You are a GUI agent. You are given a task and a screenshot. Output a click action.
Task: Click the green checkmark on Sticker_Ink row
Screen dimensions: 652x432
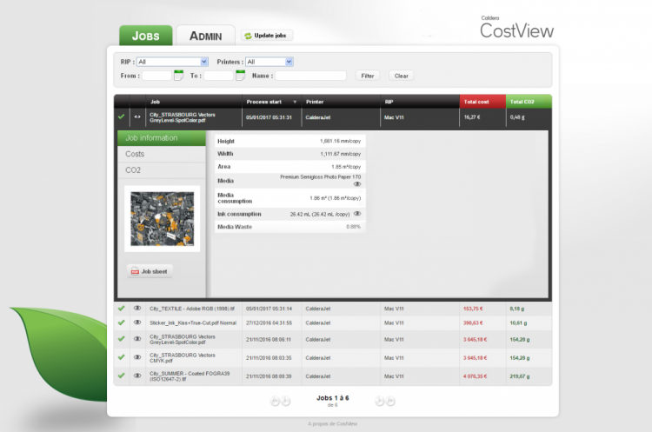(x=122, y=322)
